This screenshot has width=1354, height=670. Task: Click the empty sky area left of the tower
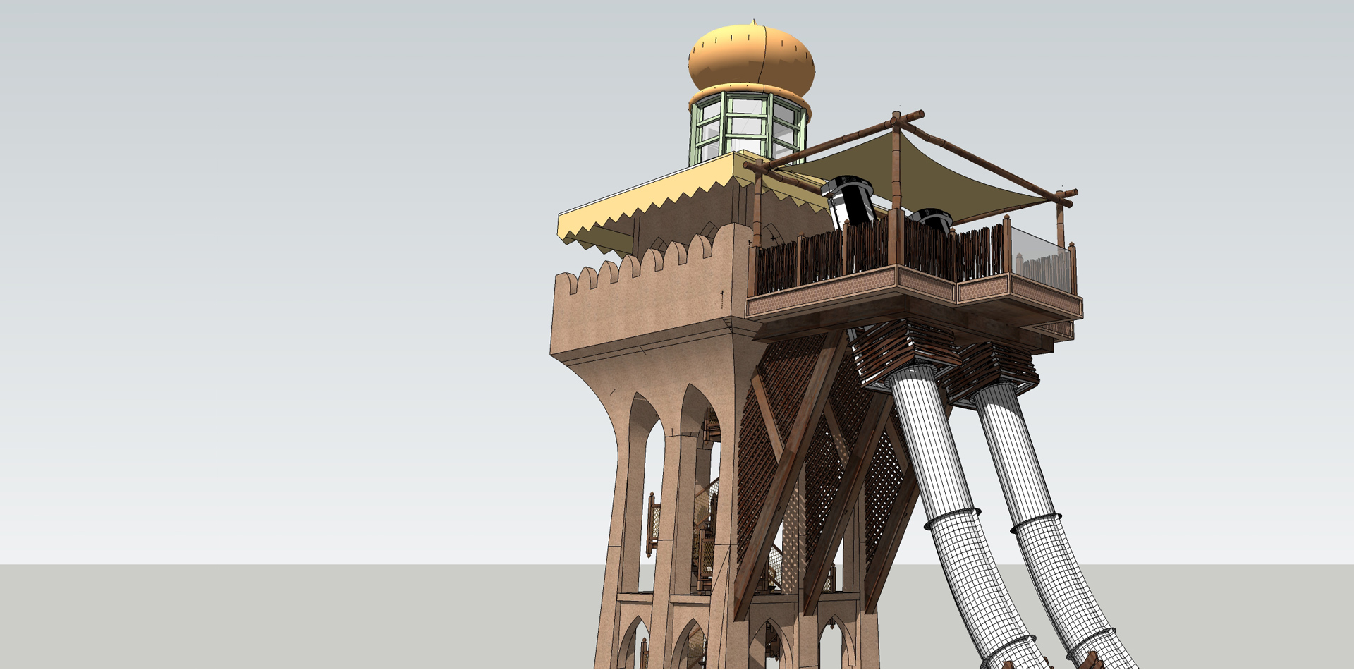282,282
